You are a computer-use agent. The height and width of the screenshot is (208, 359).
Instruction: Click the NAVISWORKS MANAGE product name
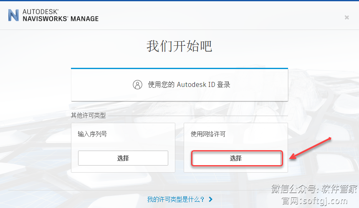tap(61, 19)
